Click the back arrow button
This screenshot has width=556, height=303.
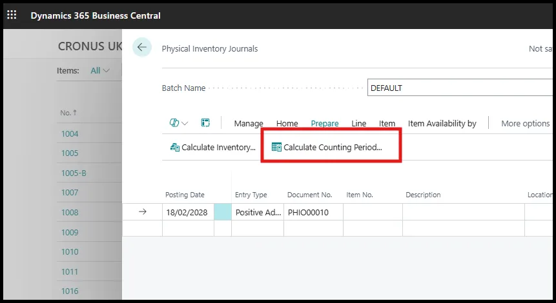pyautogui.click(x=142, y=47)
